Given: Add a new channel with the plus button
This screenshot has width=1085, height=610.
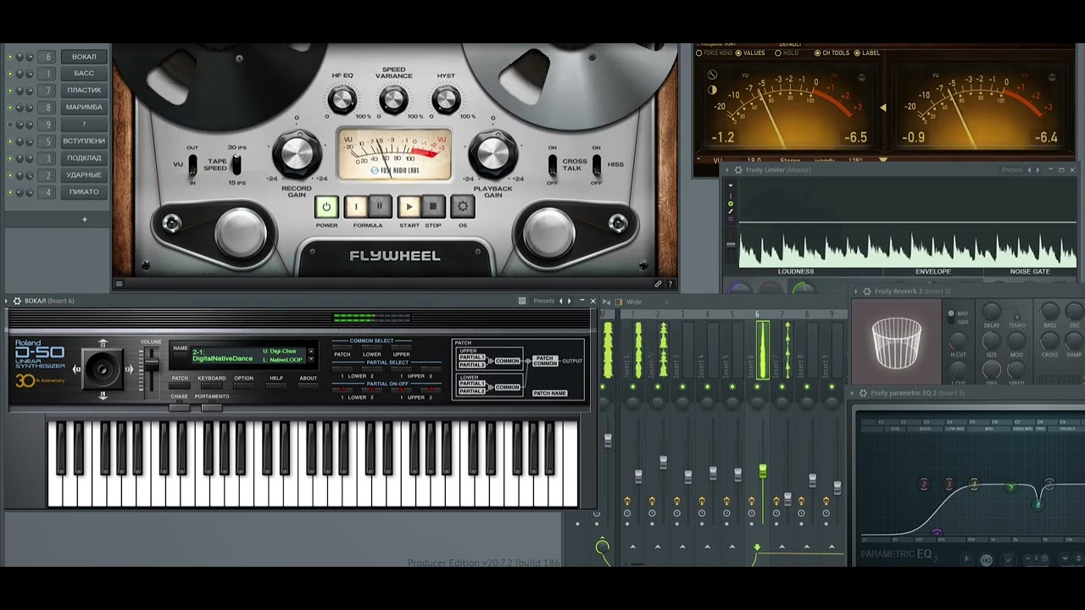Looking at the screenshot, I should click(x=84, y=219).
